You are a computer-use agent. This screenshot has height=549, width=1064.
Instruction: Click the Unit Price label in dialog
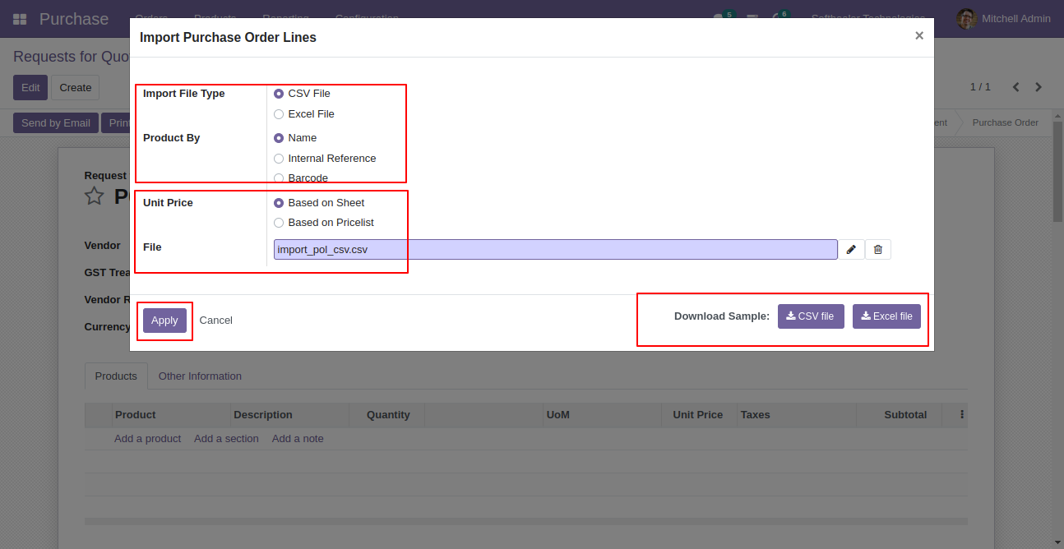point(168,203)
